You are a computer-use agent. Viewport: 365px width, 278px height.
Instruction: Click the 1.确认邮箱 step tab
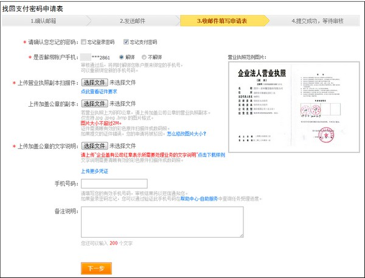coord(45,21)
